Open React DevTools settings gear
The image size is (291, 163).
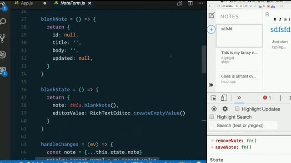(x=225, y=109)
